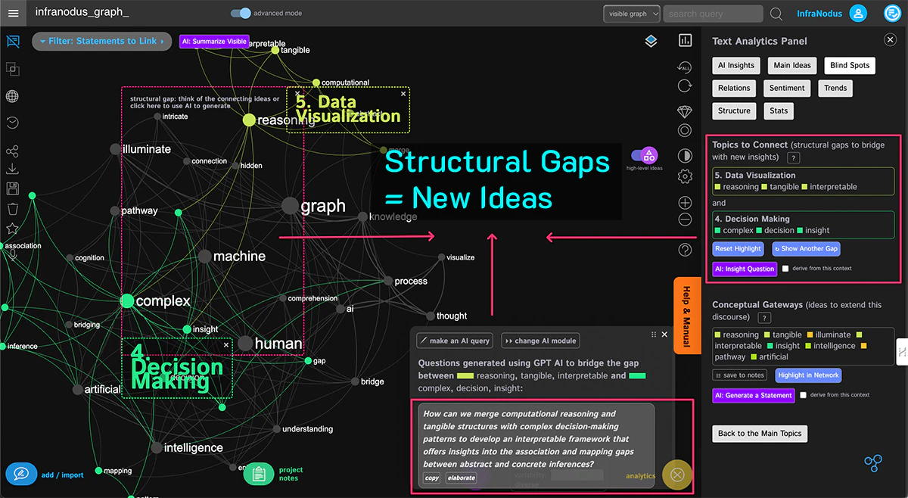Expand the 'Filter: Statements to Link' dropdown
The image size is (908, 498).
coord(101,42)
